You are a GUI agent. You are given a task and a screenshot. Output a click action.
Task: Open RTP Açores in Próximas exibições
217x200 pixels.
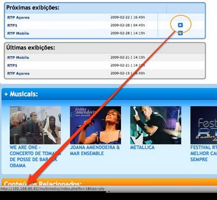pyautogui.click(x=18, y=17)
